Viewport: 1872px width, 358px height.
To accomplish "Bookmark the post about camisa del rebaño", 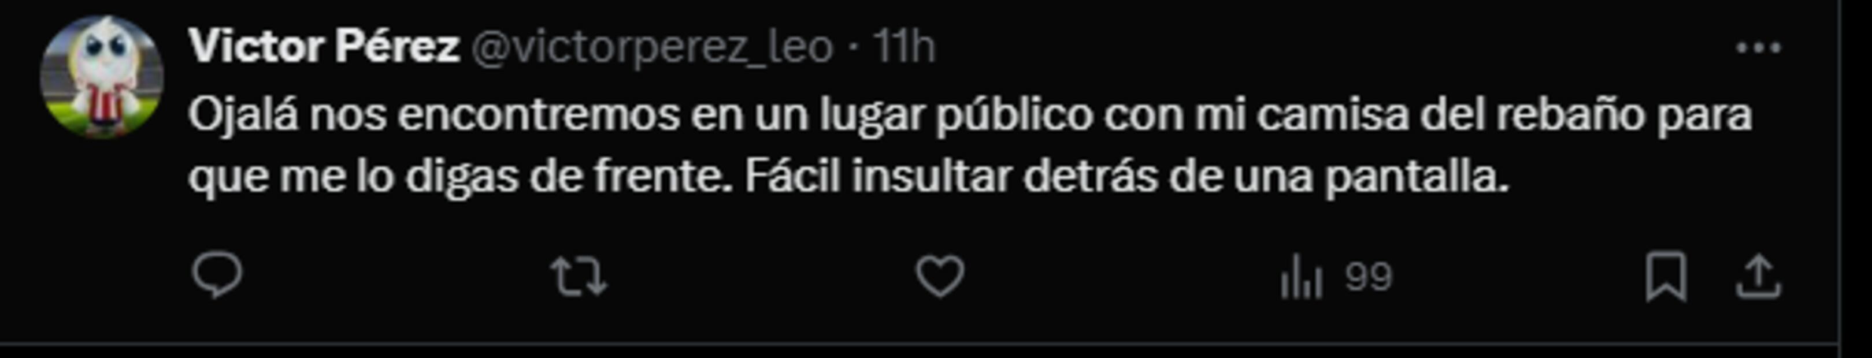I will pyautogui.click(x=1666, y=277).
